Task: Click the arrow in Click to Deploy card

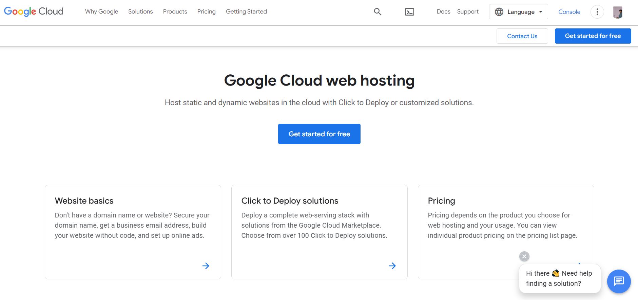Action: coord(392,266)
